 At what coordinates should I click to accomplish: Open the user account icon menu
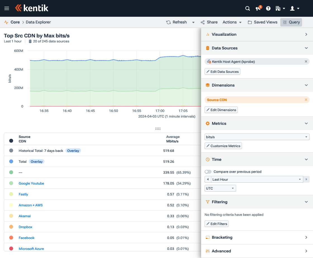[x=293, y=8]
